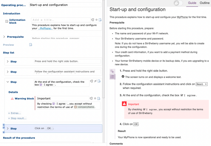
Task: Click the I agree checkbox icon in warning block text
Action: click(x=53, y=104)
